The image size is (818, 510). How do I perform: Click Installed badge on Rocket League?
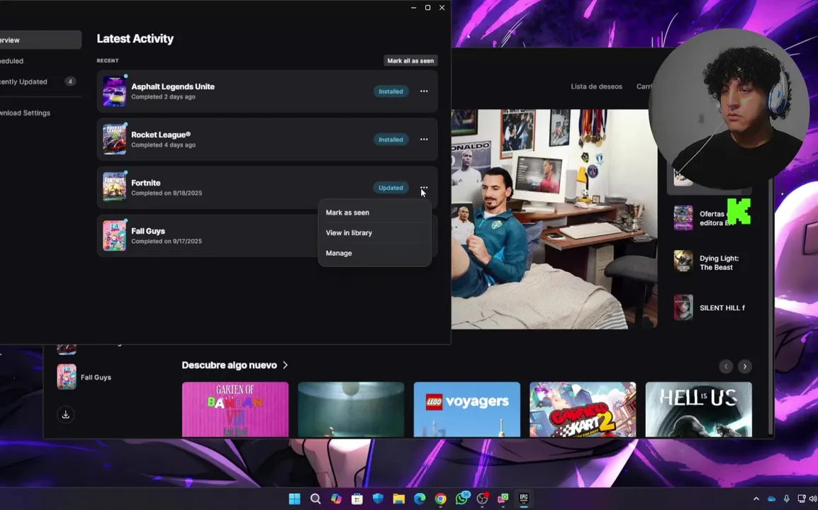[x=391, y=140]
